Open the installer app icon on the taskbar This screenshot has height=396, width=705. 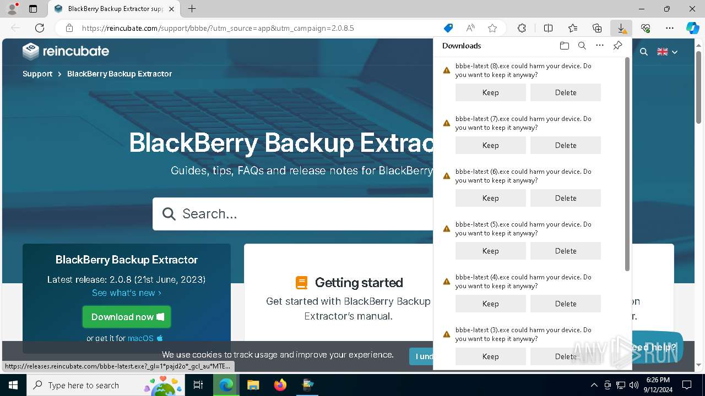(x=307, y=385)
